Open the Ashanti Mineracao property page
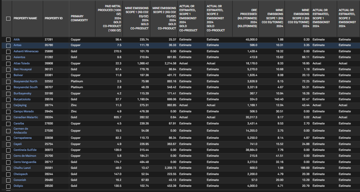Screen dimensions: 360x192 pyautogui.click(x=26, y=51)
